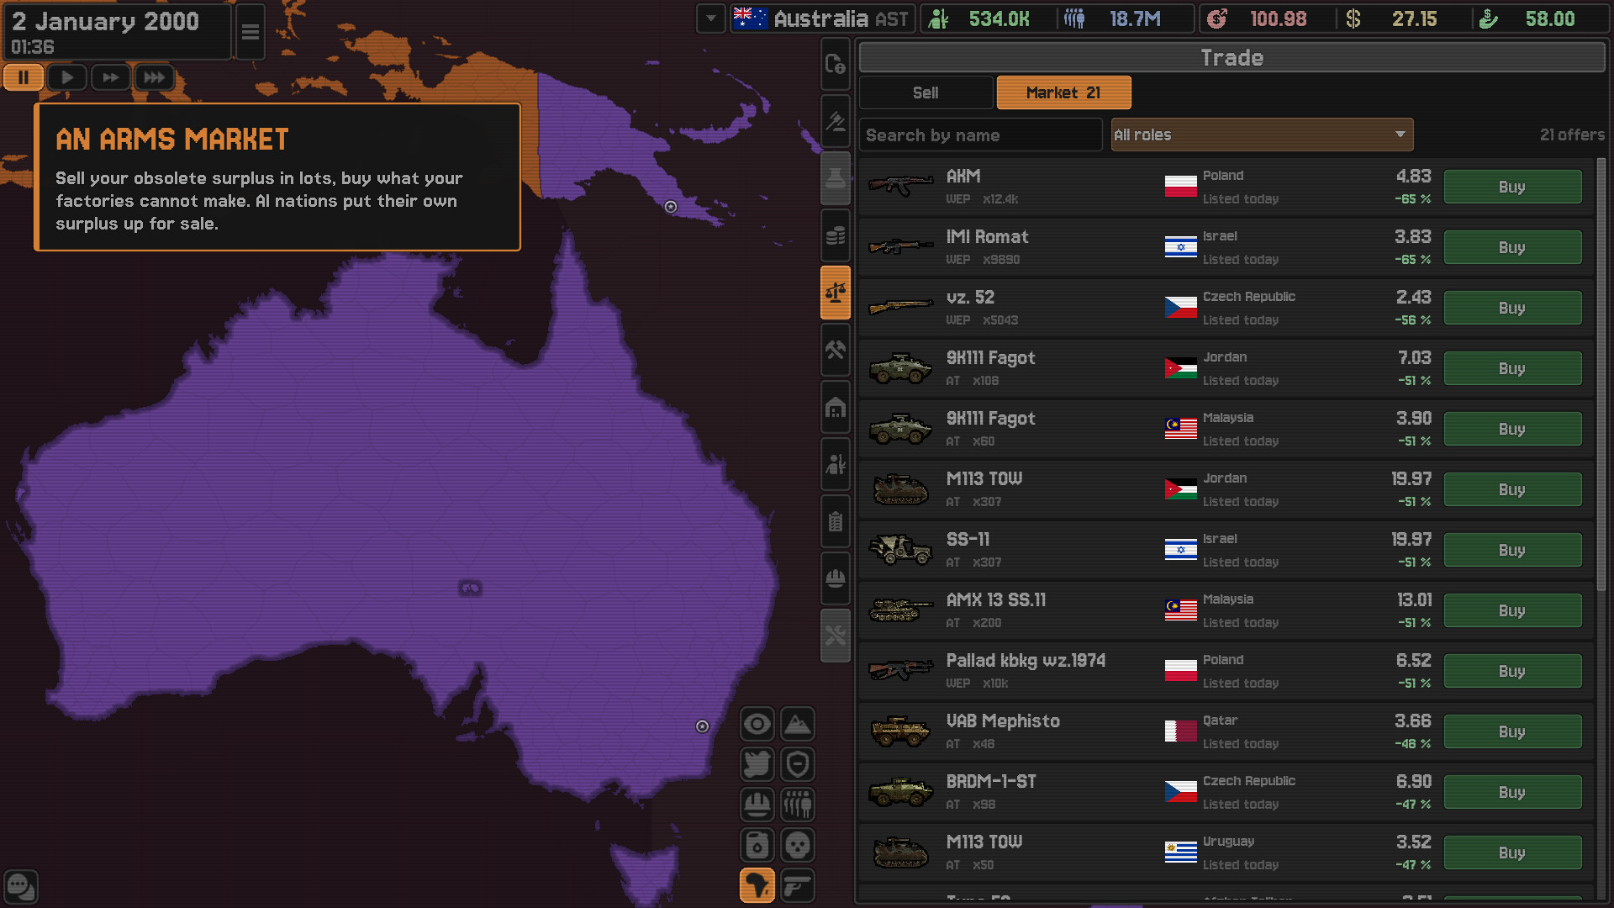The width and height of the screenshot is (1614, 908).
Task: Click the city marker in southeast Australia
Action: pyautogui.click(x=703, y=726)
